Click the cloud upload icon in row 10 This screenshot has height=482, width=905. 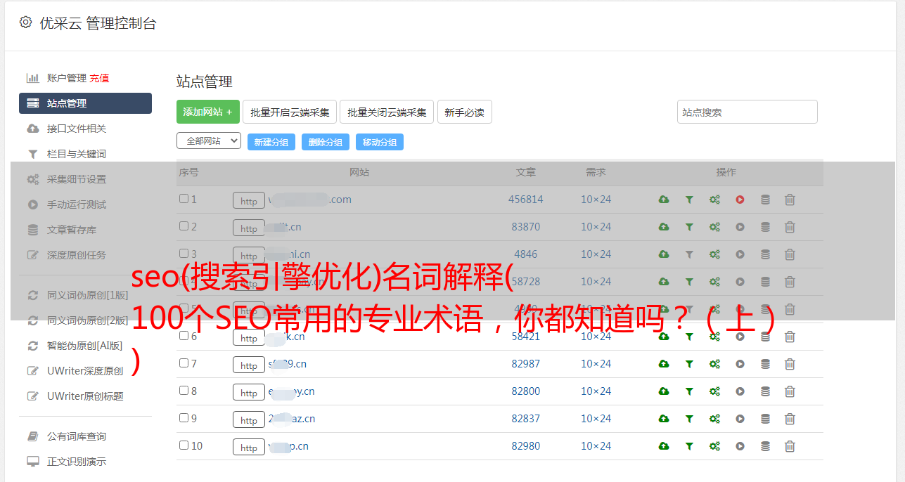coord(664,446)
